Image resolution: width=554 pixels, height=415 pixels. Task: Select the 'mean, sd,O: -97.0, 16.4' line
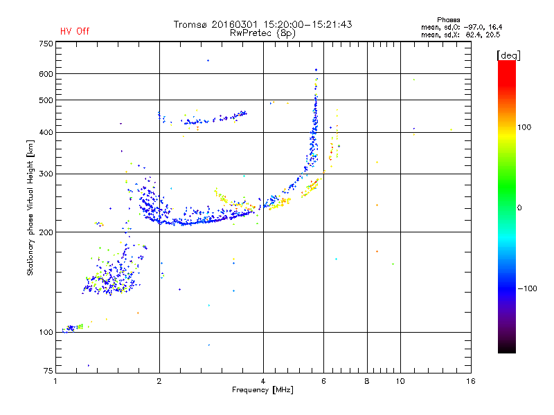point(461,27)
